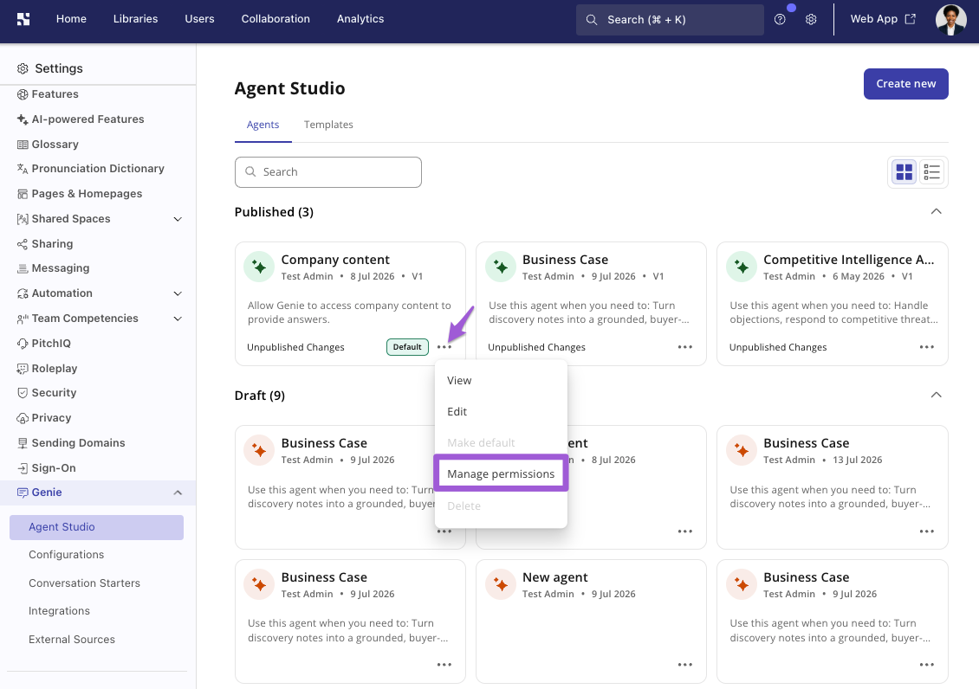This screenshot has height=689, width=979.
Task: Switch to list view layout
Action: (x=931, y=172)
